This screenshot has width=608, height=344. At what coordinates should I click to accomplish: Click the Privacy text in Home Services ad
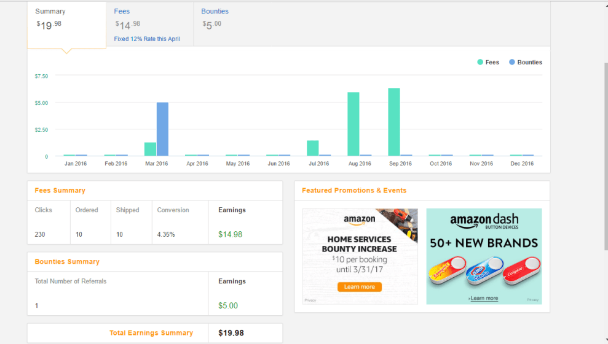310,300
